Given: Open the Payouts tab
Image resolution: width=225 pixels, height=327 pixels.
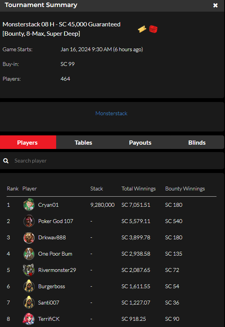Looking at the screenshot, I should (x=140, y=143).
